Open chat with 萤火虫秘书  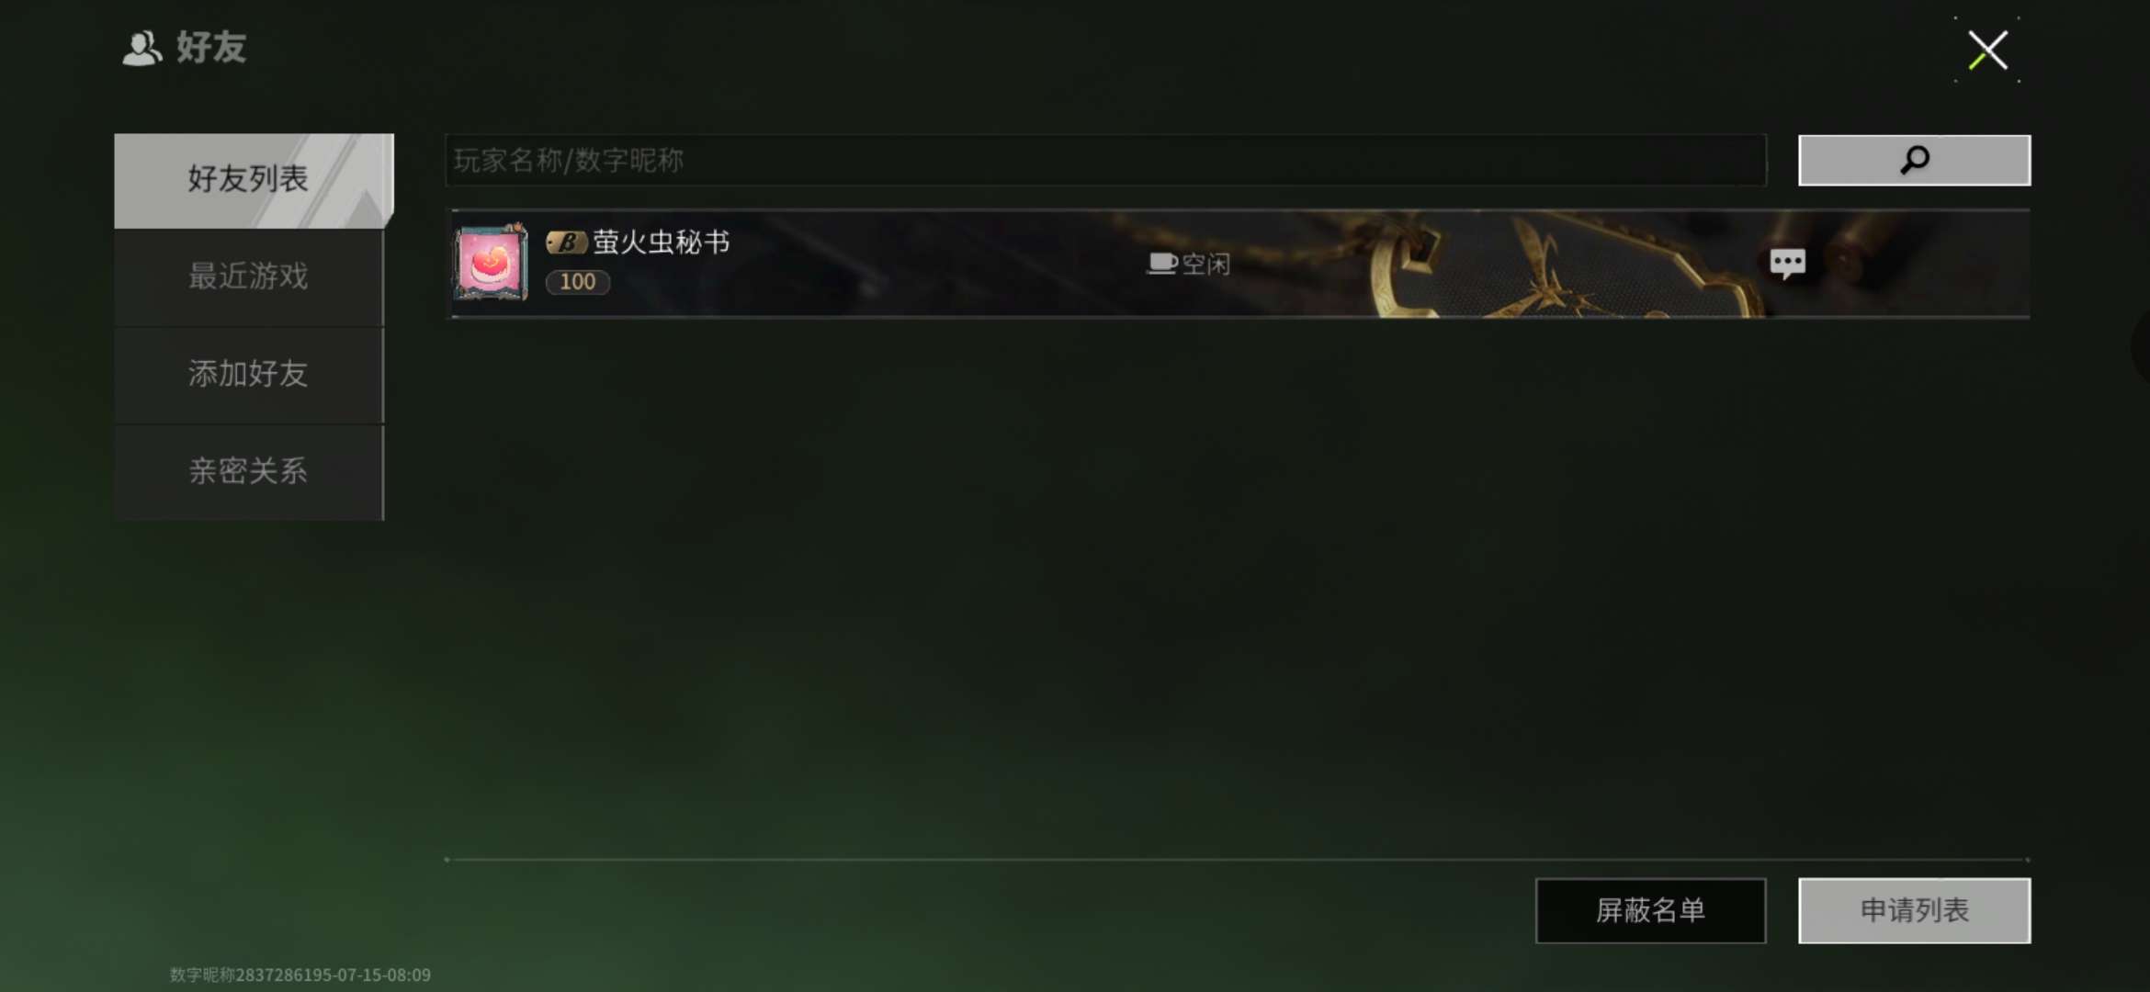point(1787,264)
